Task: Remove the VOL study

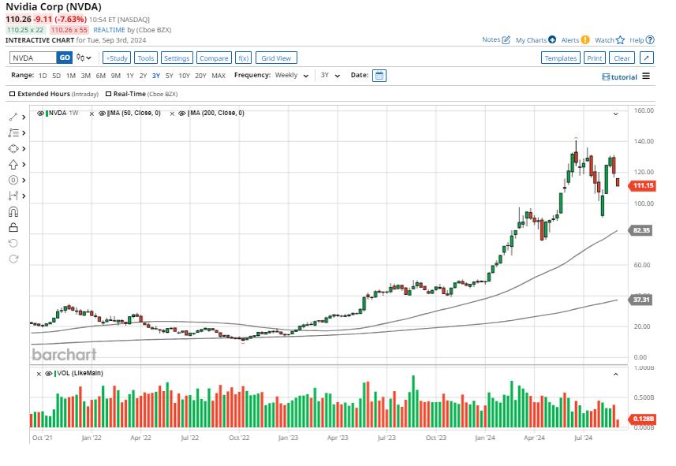Action: click(x=39, y=374)
